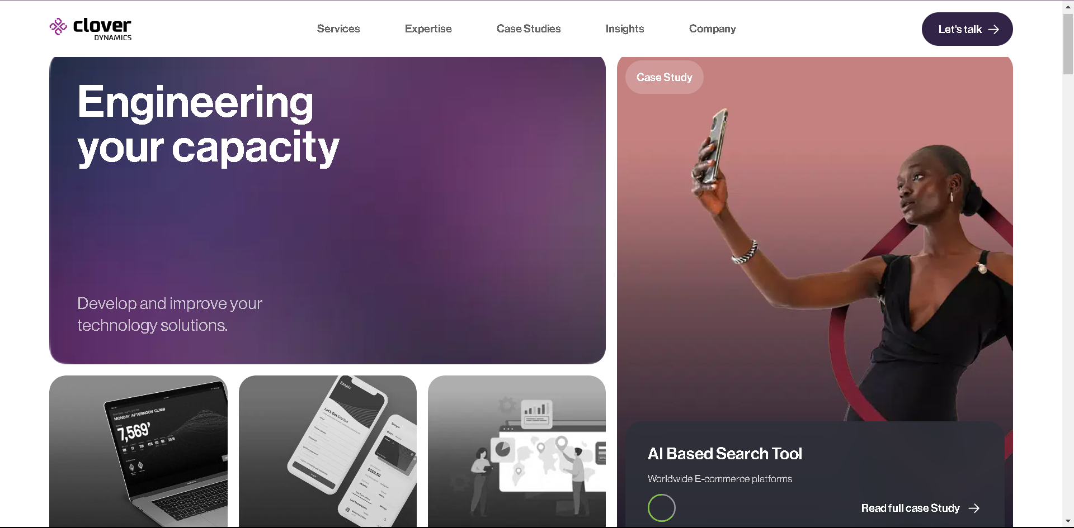Expand the Company navigation menu
This screenshot has width=1074, height=528.
713,28
